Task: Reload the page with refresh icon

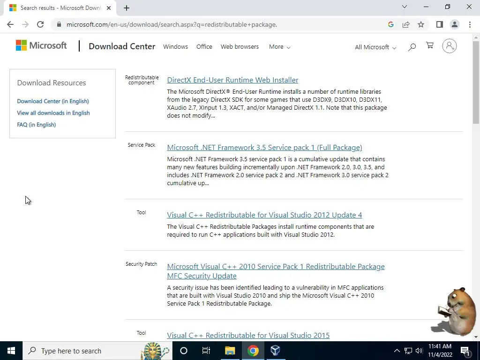Action: (x=40, y=24)
